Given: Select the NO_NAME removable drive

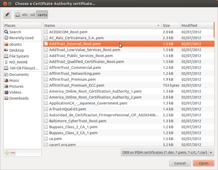Looking at the screenshot, I should (18, 62).
